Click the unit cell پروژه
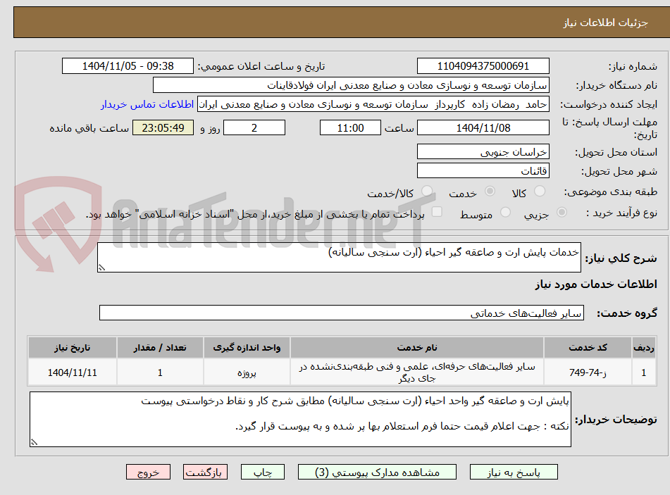670x495 pixels. [247, 372]
